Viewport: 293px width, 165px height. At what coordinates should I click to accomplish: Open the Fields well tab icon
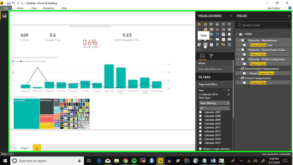tap(202, 56)
